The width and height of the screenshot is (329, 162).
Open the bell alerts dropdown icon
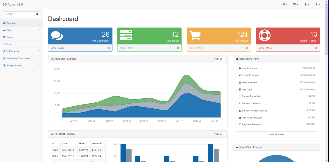coord(307,4)
